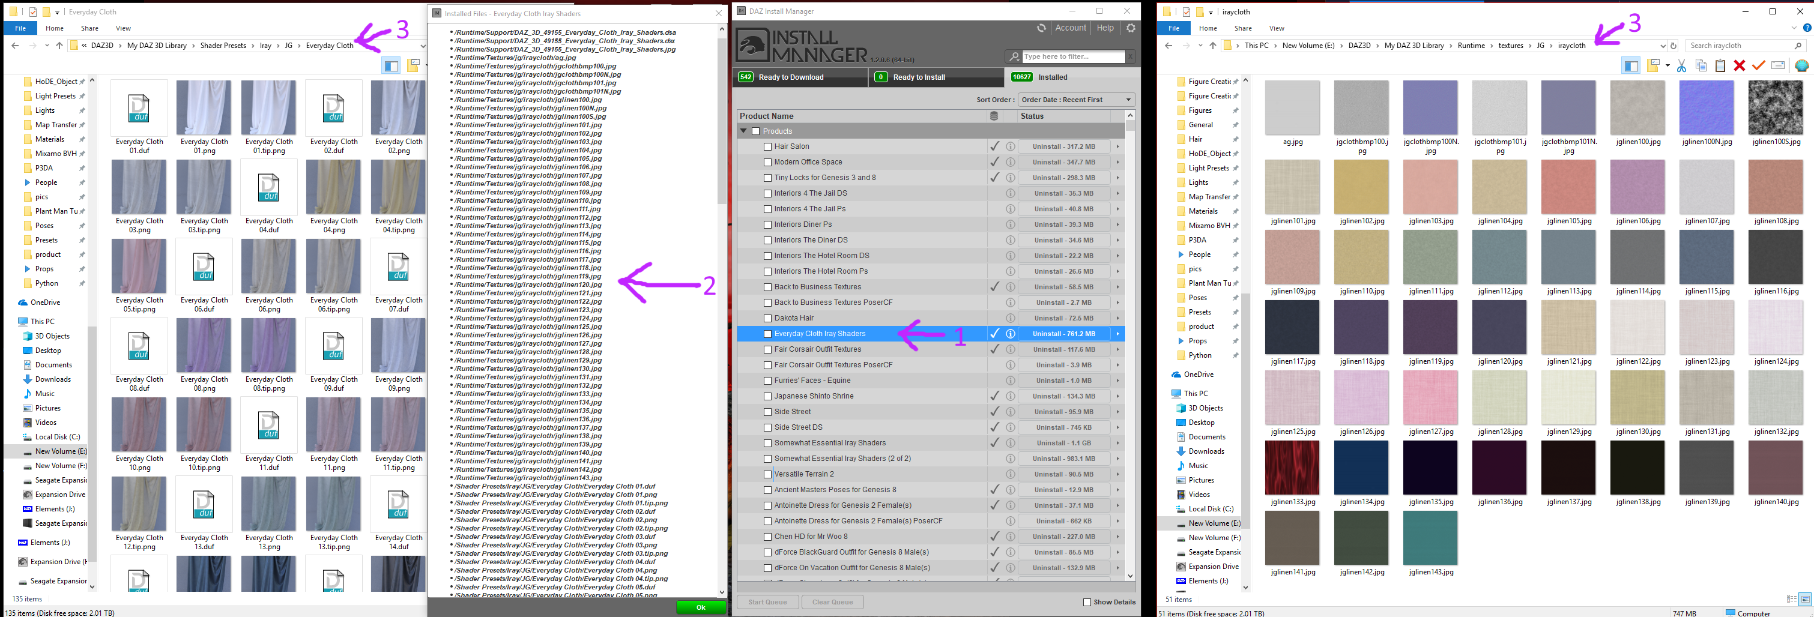Click the rename icon in iraycloth toolbar

pyautogui.click(x=1778, y=65)
